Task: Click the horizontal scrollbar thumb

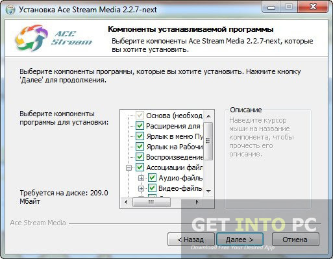Action: tap(151, 202)
